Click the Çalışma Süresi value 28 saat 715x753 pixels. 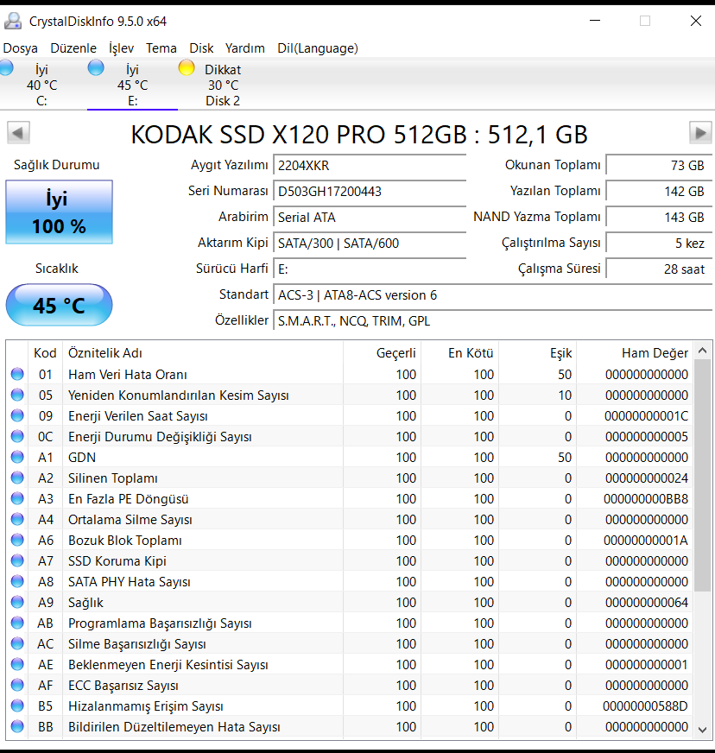pos(659,269)
